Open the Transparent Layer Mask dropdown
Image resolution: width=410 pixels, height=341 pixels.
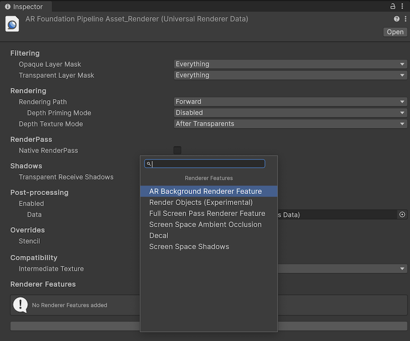pos(290,75)
